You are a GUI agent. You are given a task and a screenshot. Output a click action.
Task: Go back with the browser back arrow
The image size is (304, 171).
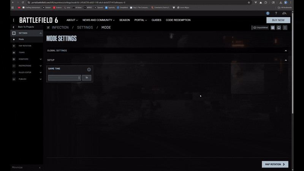coord(13,3)
